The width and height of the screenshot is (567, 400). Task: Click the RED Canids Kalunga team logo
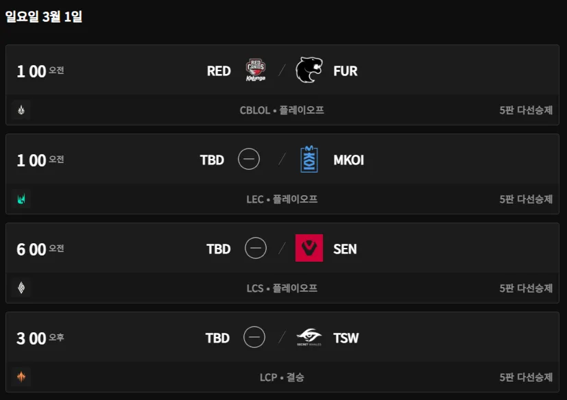coord(256,71)
